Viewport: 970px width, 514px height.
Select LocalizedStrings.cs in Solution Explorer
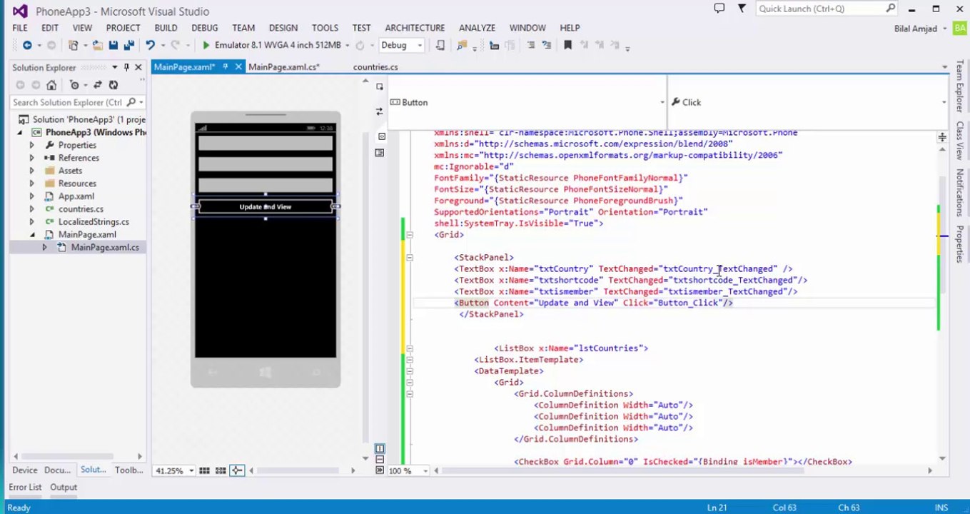pyautogui.click(x=94, y=222)
